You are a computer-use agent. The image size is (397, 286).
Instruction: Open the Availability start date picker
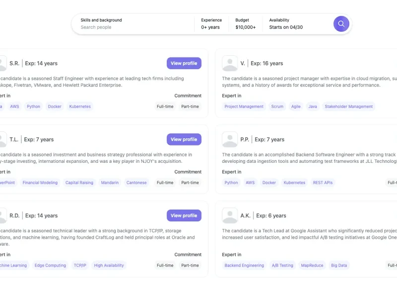(x=286, y=24)
